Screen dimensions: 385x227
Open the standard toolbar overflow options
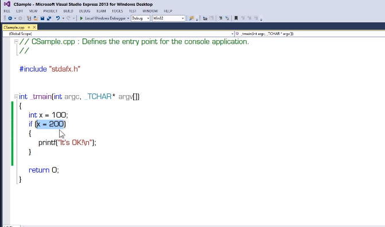coord(197,19)
